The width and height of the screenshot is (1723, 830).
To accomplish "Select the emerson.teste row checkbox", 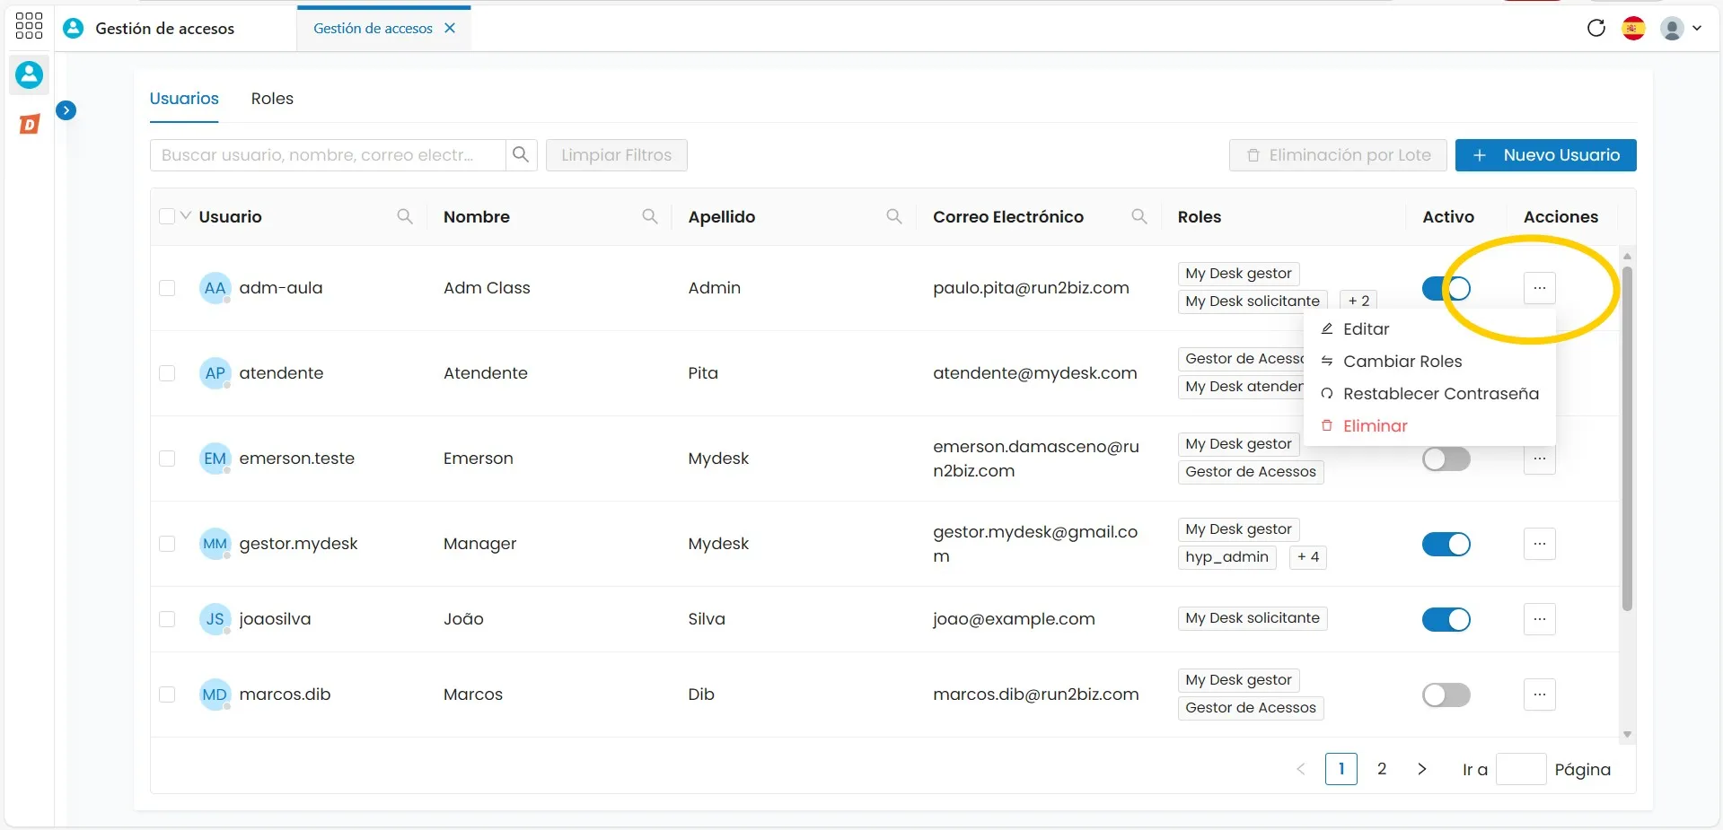I will (167, 459).
